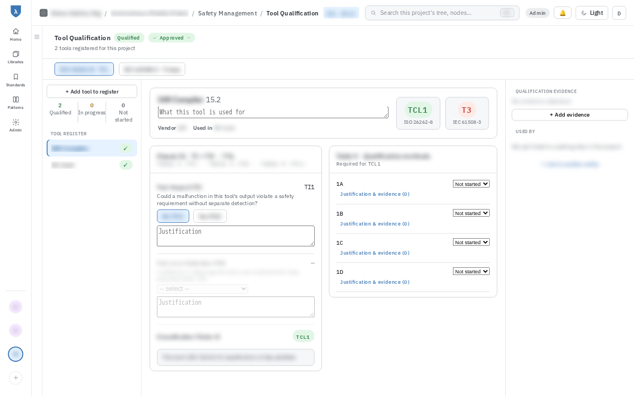This screenshot has height=396, width=634.
Task: Click the "What this tool is used for" field
Action: pyautogui.click(x=273, y=112)
